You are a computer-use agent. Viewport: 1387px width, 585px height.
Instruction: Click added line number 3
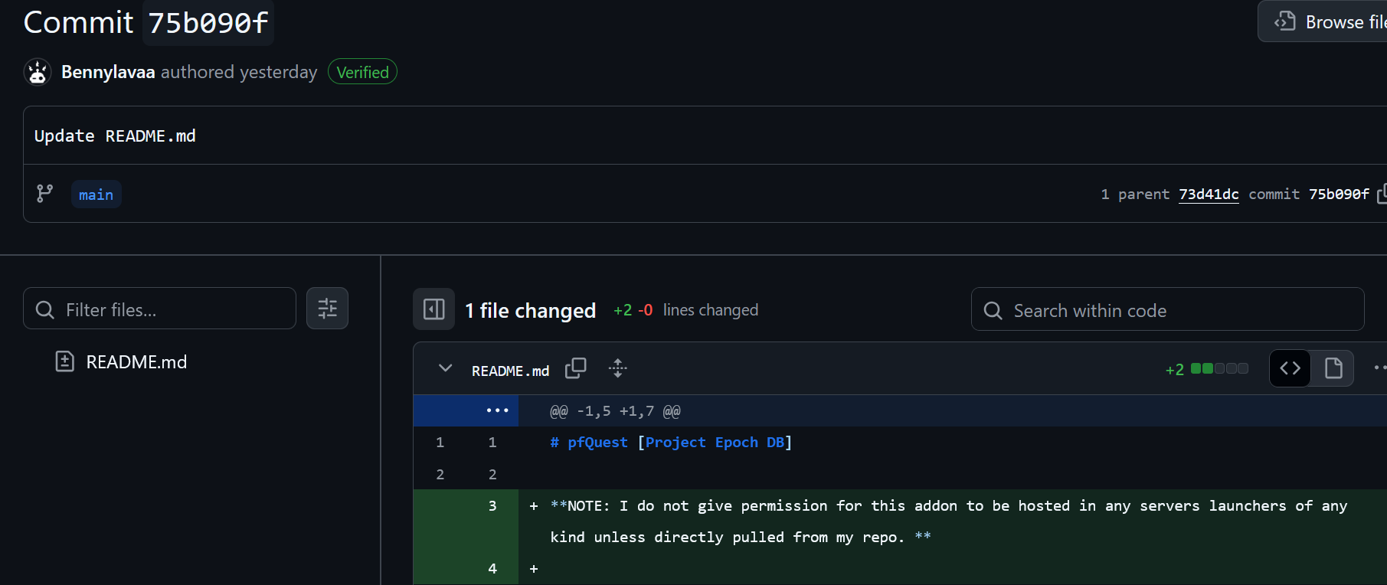pos(492,506)
